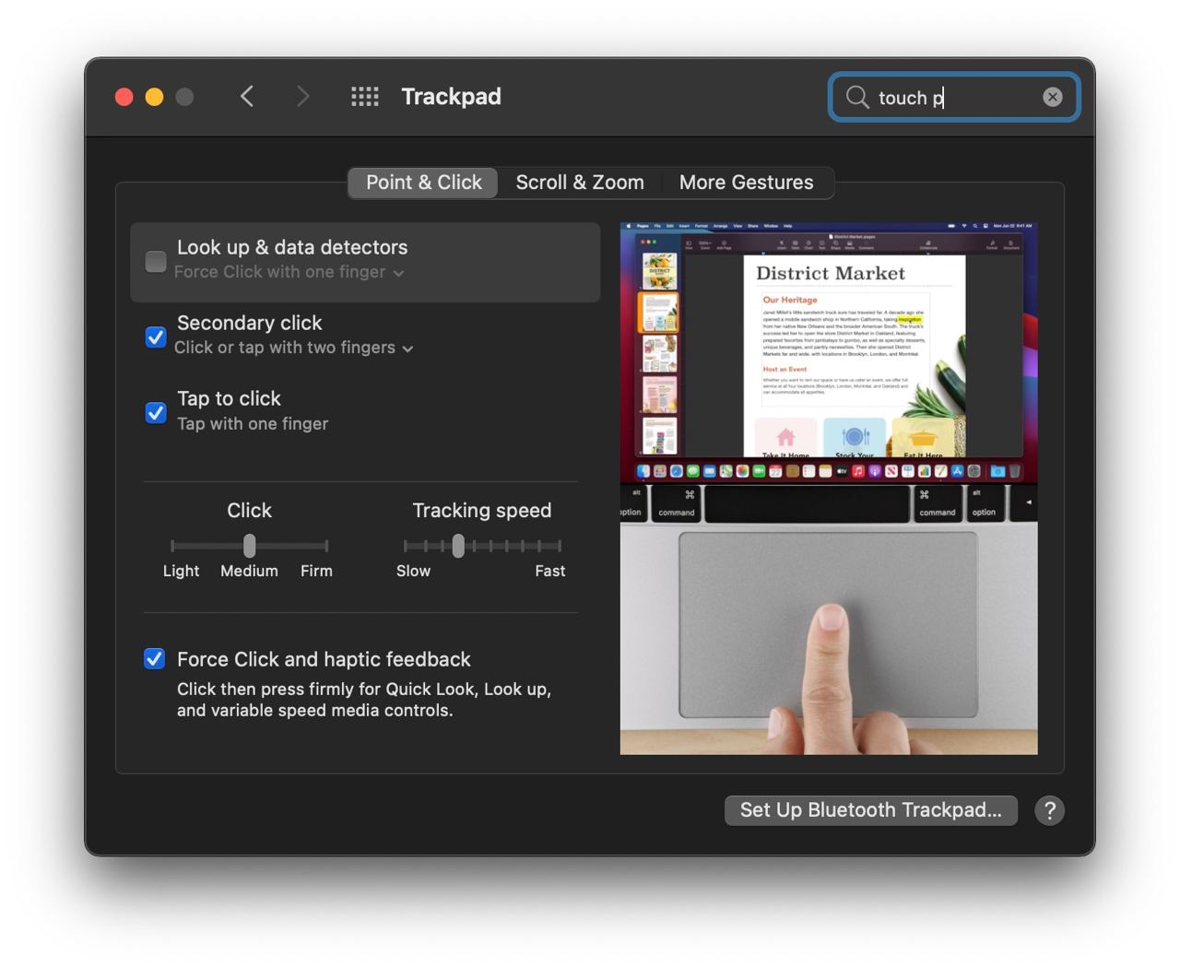
Task: Go forward with the right chevron
Action: tap(302, 97)
